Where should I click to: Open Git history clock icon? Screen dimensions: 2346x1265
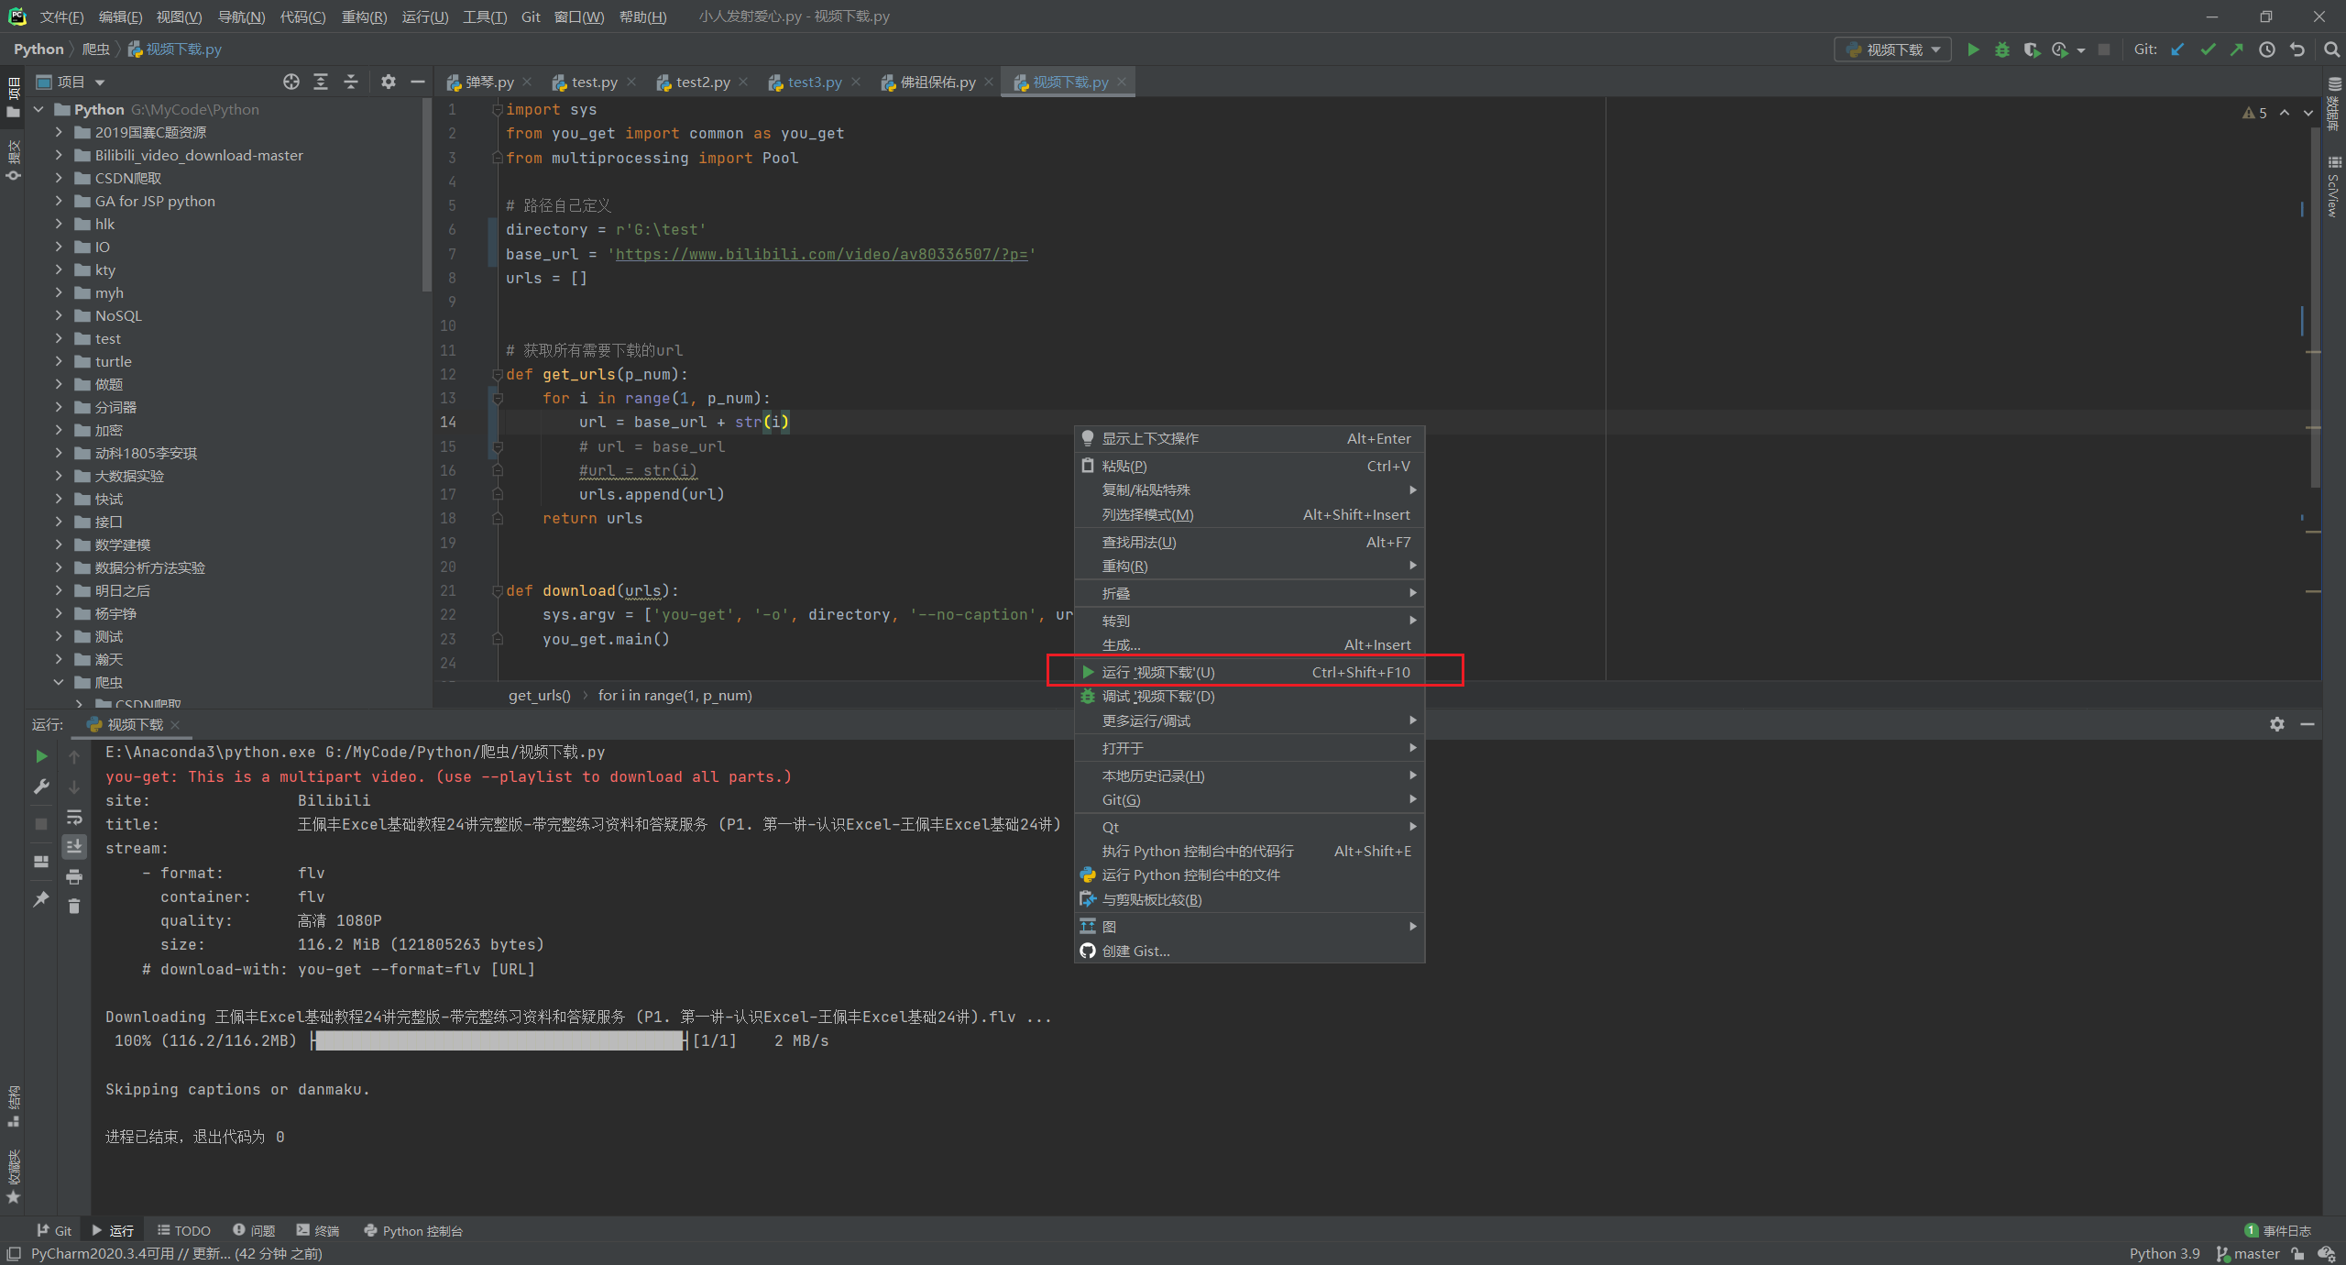[x=2266, y=49]
